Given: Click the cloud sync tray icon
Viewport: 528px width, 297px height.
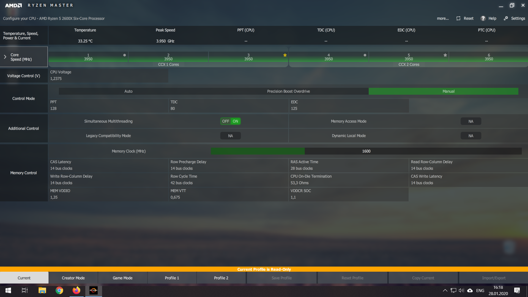Looking at the screenshot, I should tap(470, 290).
